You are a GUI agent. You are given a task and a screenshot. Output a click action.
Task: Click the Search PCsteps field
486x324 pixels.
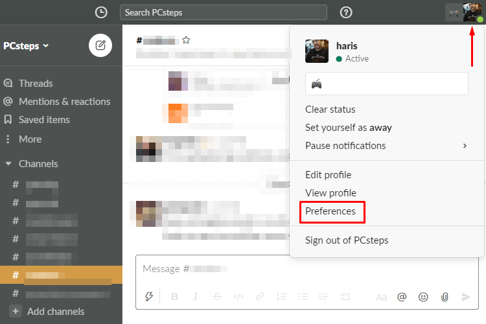pyautogui.click(x=223, y=12)
